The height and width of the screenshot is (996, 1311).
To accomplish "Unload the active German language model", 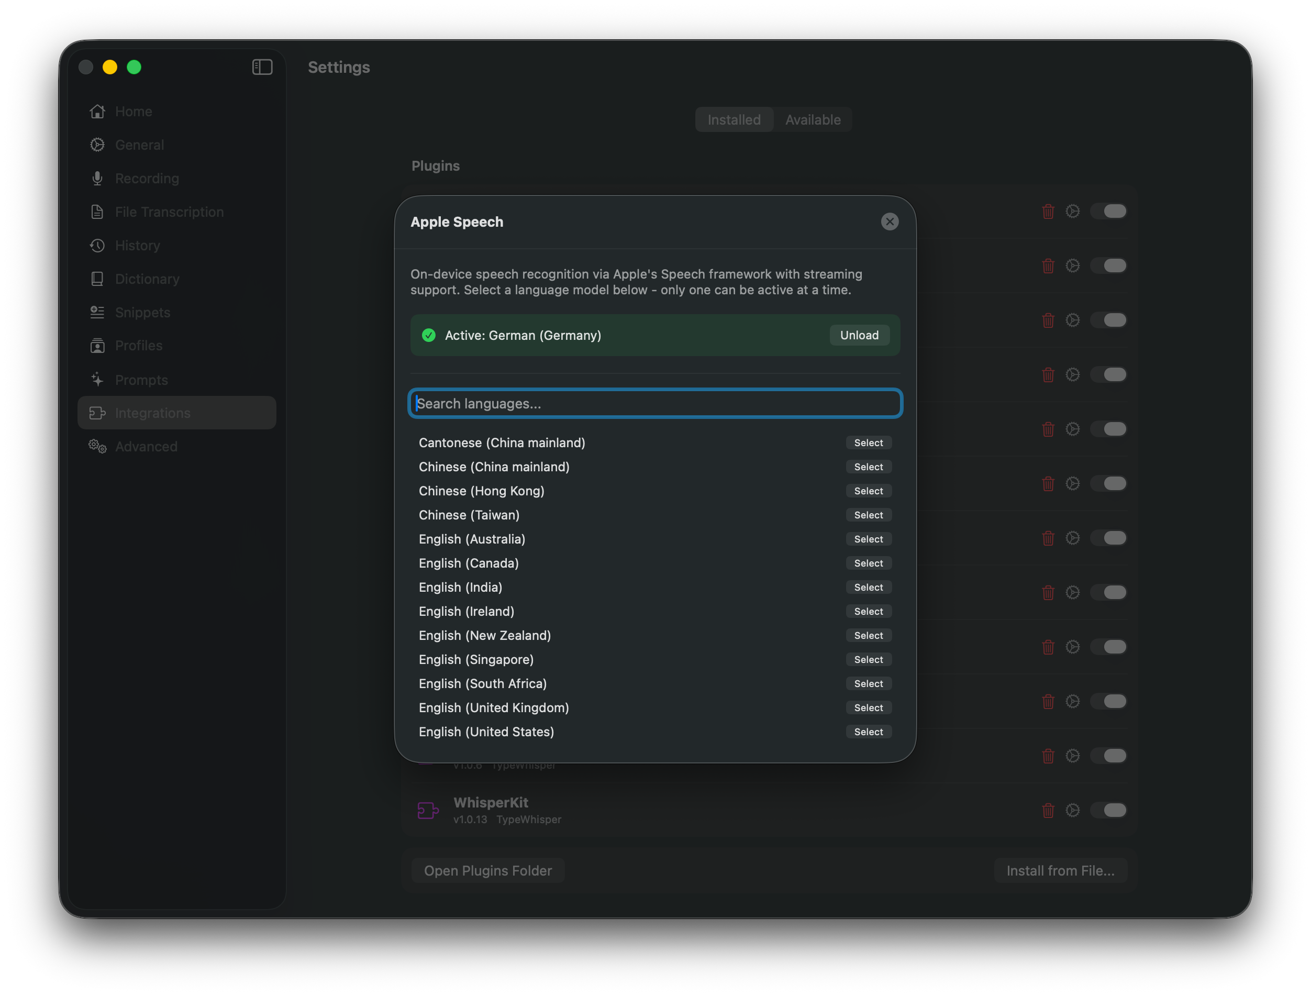I will click(859, 335).
